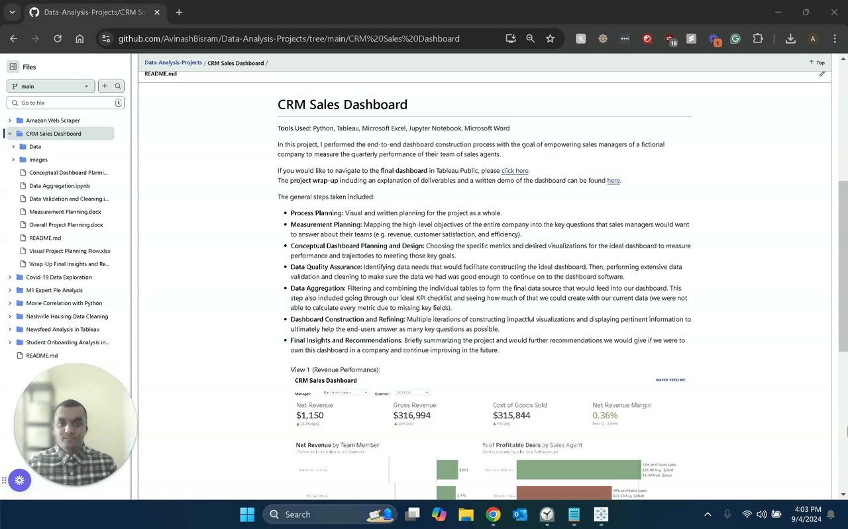Expand the Images subfolder

[13, 160]
